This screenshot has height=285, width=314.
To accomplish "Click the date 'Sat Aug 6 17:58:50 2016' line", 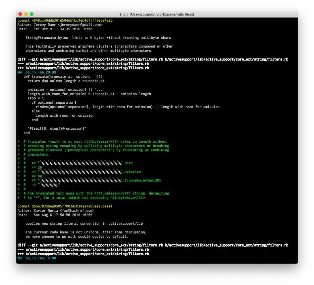I will [x=55, y=215].
